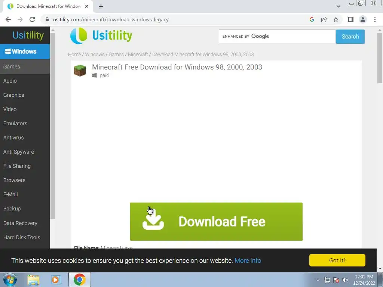Open the Browsers category in sidebar
Viewport: 383px width, 287px height.
(x=25, y=180)
